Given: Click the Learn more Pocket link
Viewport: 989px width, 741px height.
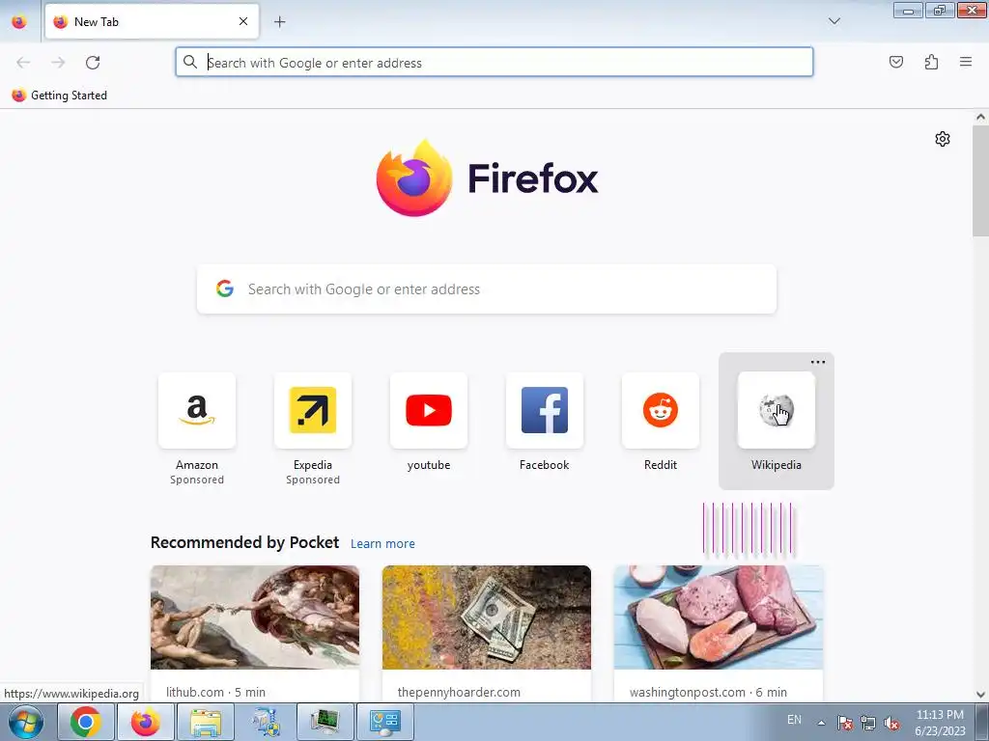Looking at the screenshot, I should click(382, 544).
